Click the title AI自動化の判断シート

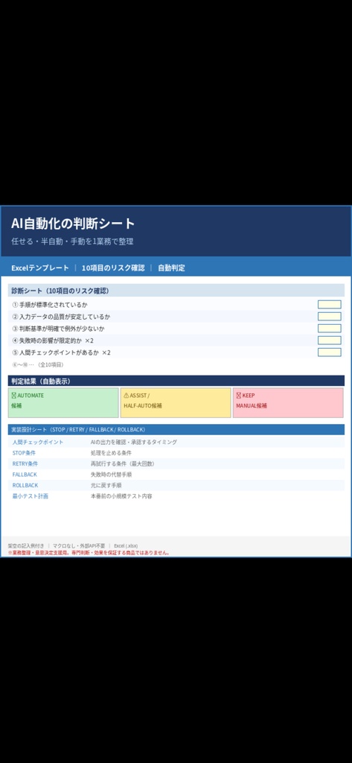pyautogui.click(x=73, y=224)
